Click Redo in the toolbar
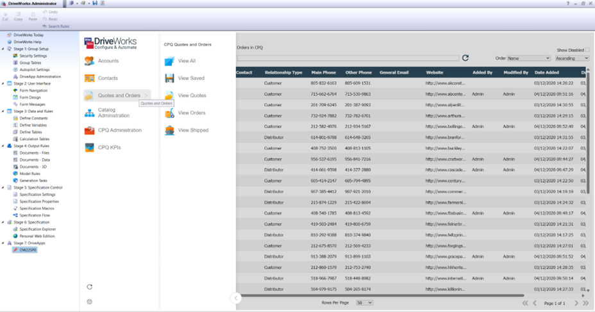The width and height of the screenshot is (595, 312). click(x=51, y=19)
